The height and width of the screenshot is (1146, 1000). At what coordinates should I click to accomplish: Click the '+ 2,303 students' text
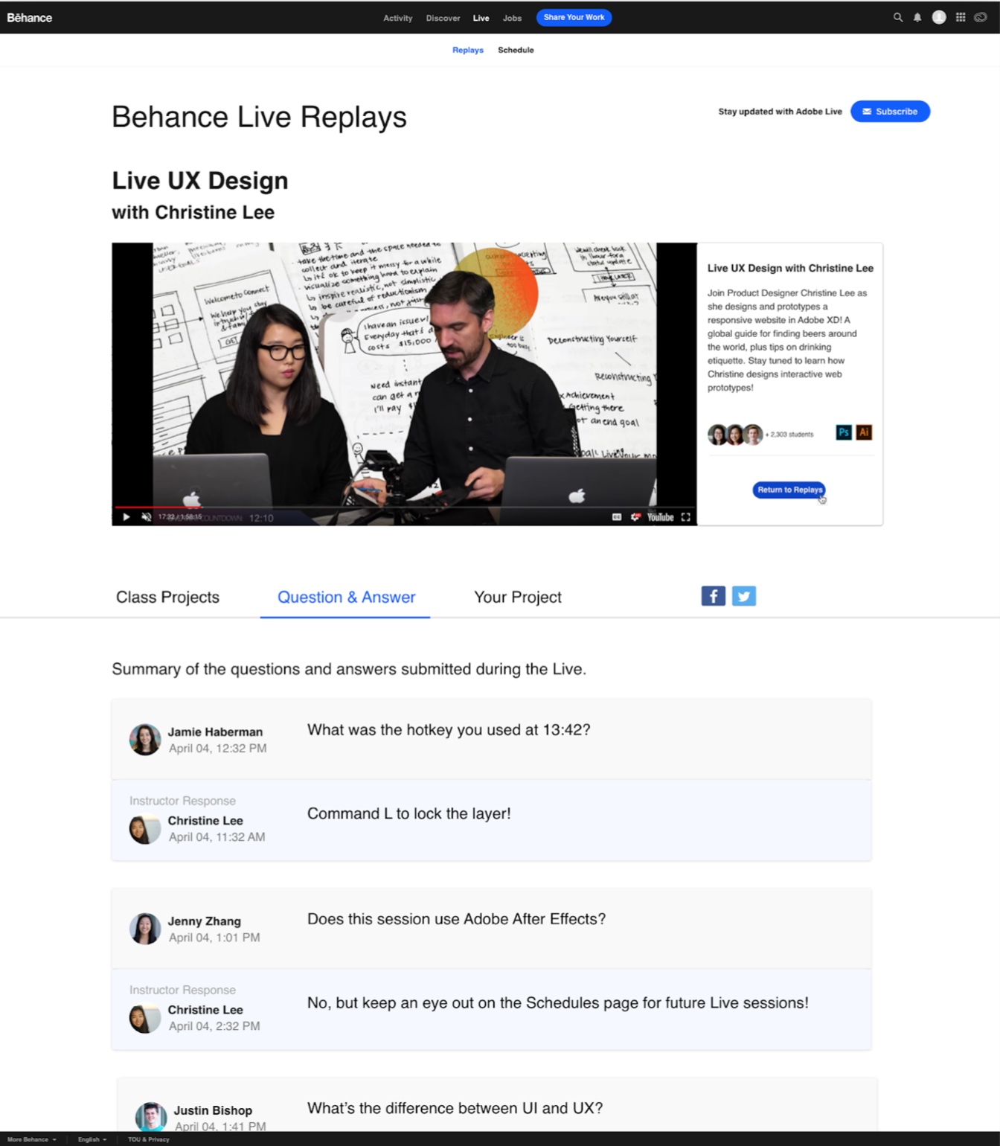(789, 434)
